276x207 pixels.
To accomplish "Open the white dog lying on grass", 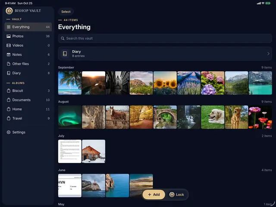I will point(213,117).
